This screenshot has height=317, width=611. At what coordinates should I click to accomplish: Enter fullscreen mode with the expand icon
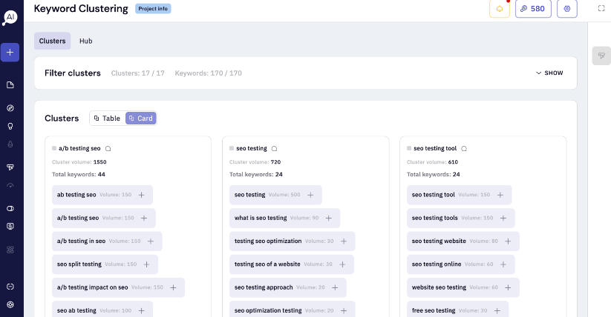click(x=601, y=9)
